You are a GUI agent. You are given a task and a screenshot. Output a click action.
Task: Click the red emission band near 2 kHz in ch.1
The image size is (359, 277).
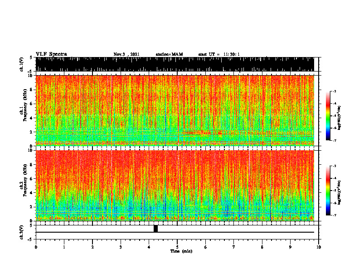click(203, 132)
